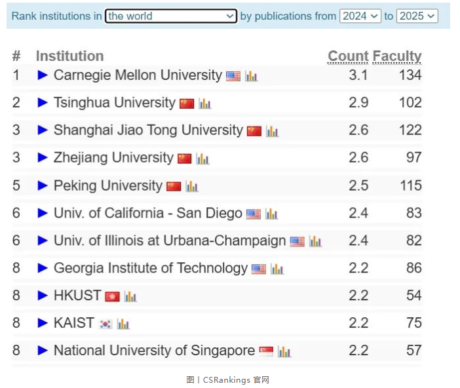Click the Singapore flag beside National University of Singapore
The width and height of the screenshot is (460, 388).
(266, 351)
